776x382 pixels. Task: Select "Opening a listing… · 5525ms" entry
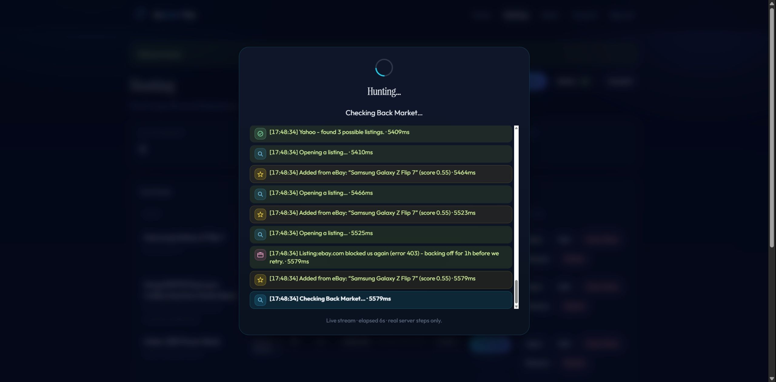tap(381, 235)
